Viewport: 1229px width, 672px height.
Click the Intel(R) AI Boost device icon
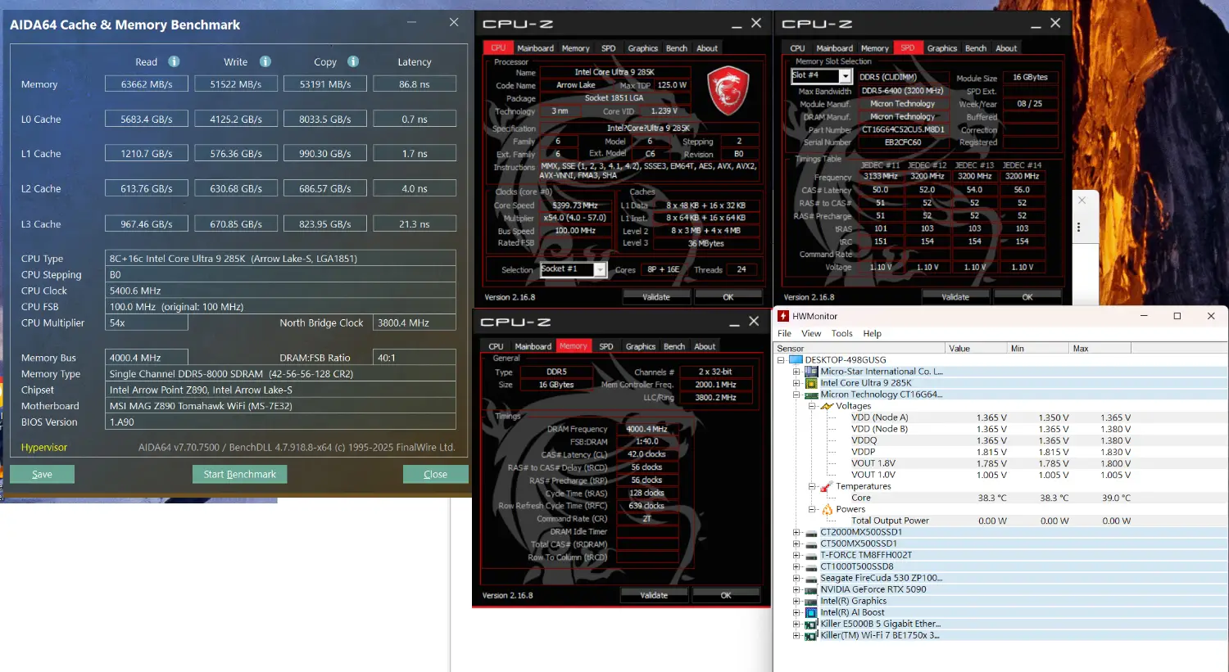pyautogui.click(x=811, y=612)
